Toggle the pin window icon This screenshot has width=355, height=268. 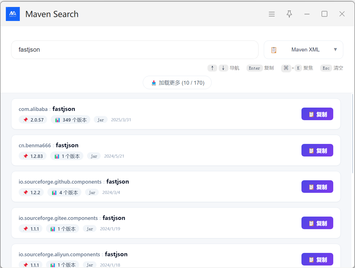tap(289, 14)
